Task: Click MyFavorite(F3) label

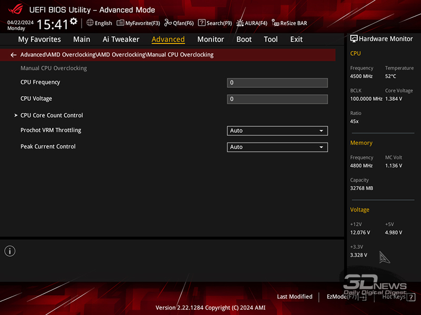Action: pyautogui.click(x=143, y=23)
